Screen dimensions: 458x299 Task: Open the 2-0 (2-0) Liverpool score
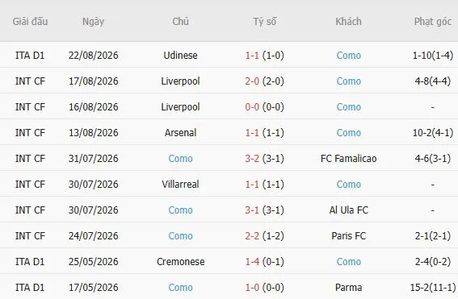point(264,81)
